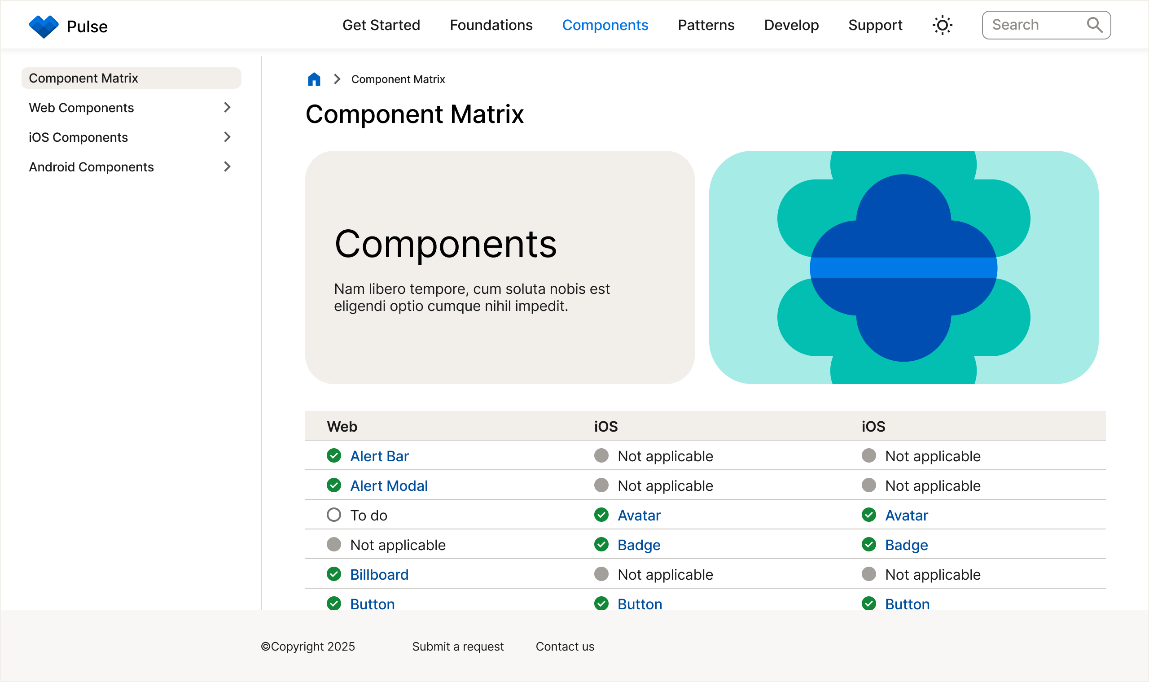Click the search magnifier icon
The height and width of the screenshot is (682, 1149).
1096,25
